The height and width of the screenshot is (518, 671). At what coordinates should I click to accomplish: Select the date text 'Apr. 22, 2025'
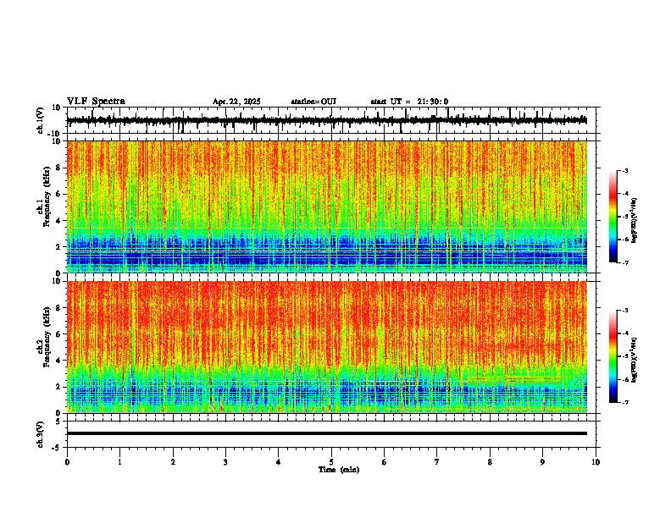pyautogui.click(x=236, y=102)
